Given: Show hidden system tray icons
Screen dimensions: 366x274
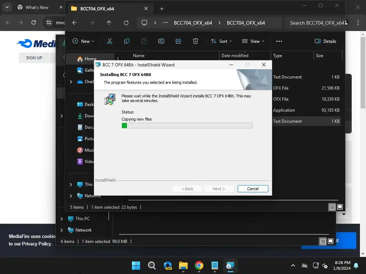Looking at the screenshot, I should click(x=293, y=265).
